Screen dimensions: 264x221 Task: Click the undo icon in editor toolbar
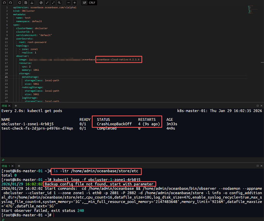pyautogui.click(x=4, y=3)
